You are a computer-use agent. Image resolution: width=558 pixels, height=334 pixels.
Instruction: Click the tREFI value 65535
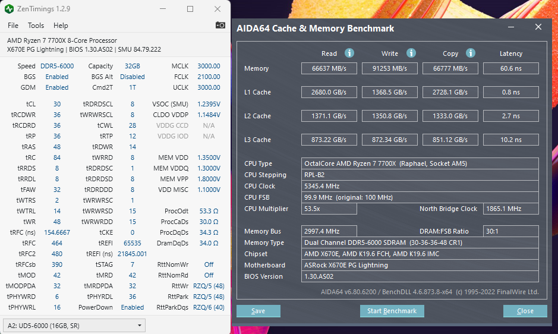(x=133, y=243)
